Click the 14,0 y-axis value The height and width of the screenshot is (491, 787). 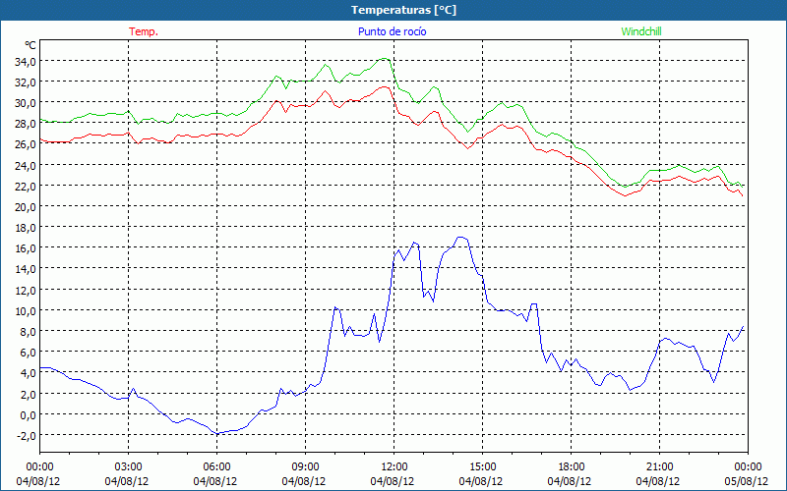click(27, 269)
